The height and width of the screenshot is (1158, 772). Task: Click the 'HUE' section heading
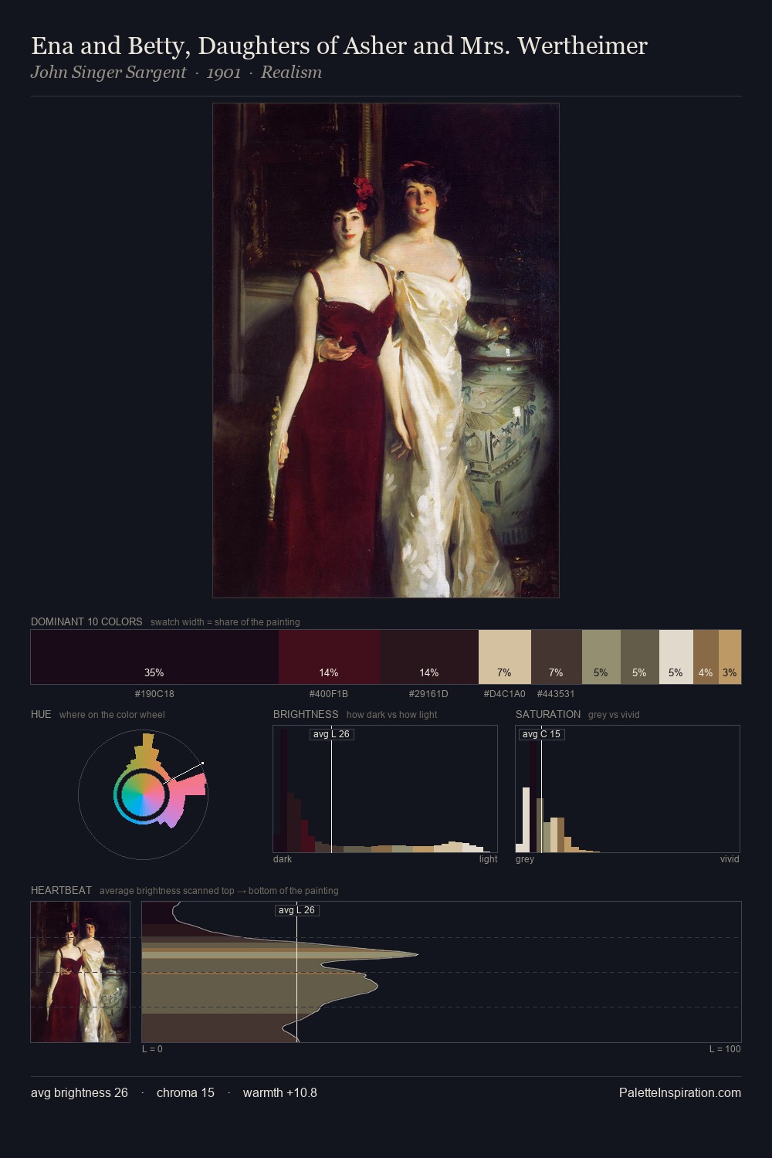41,714
